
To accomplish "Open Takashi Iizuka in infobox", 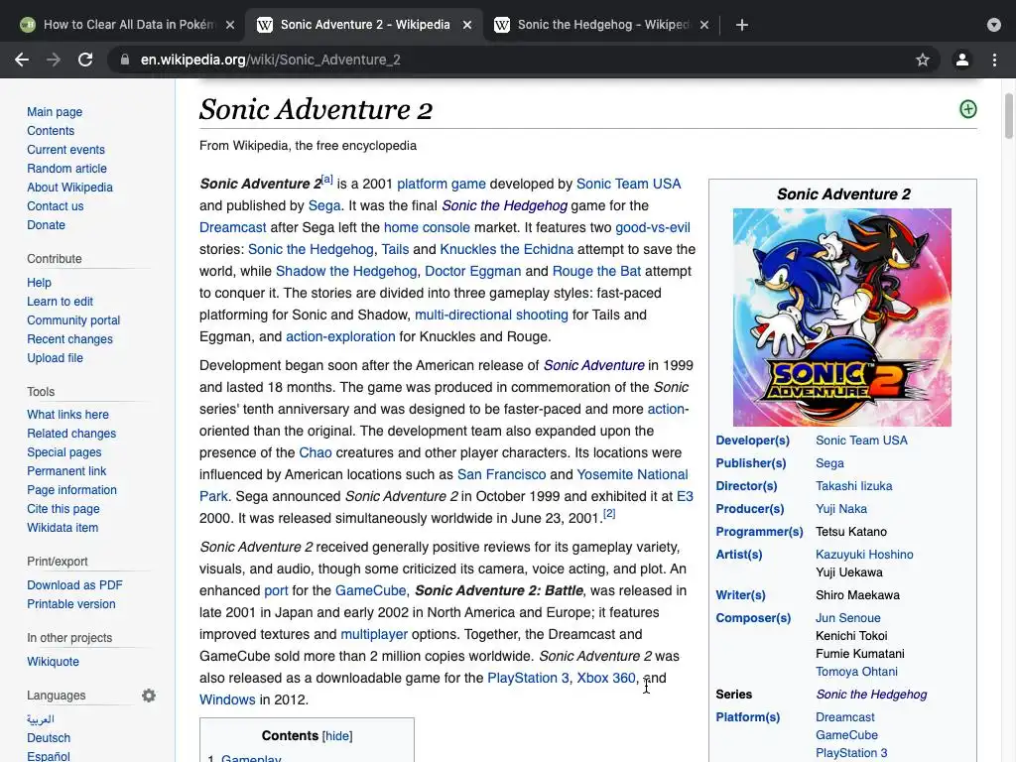I will [853, 485].
